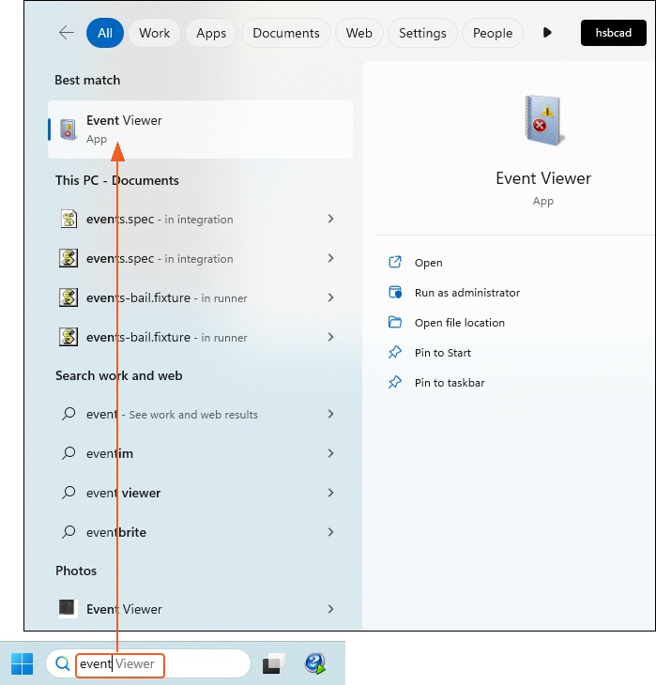The height and width of the screenshot is (685, 656).
Task: Select 'event viewer' search suggestion text
Action: pyautogui.click(x=123, y=493)
